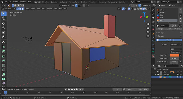Viewport: 183px width, 99px height.
Task: Open the Render menu
Action: (16, 2)
